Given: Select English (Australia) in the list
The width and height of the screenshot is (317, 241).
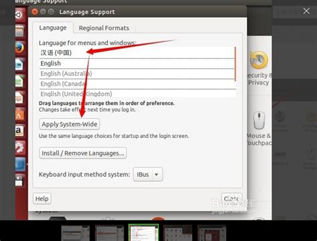Looking at the screenshot, I should [136, 74].
